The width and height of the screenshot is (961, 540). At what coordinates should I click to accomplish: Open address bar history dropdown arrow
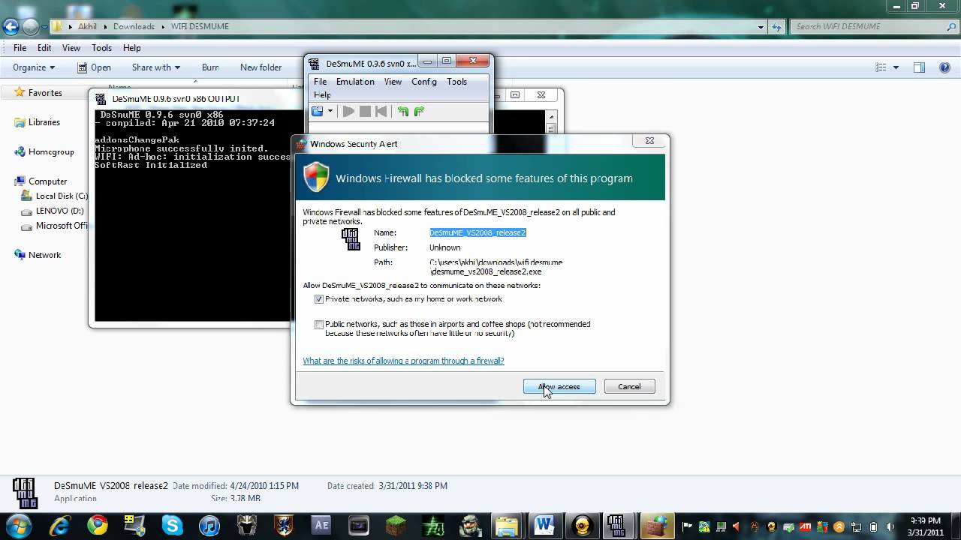point(761,26)
